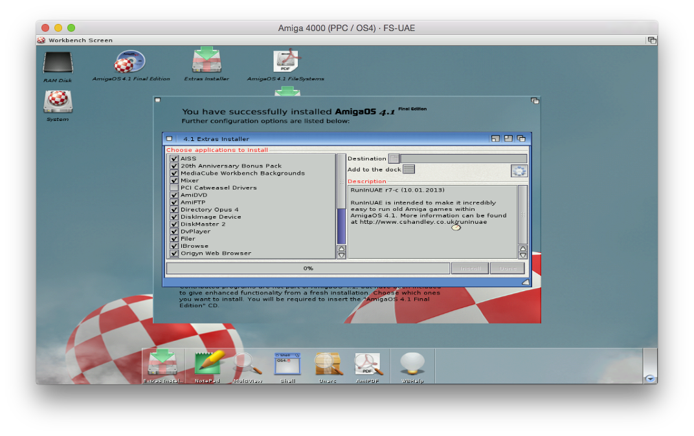Viewport: 694px width, 436px height.
Task: Uncheck the AmiFTP checkbox
Action: [174, 202]
